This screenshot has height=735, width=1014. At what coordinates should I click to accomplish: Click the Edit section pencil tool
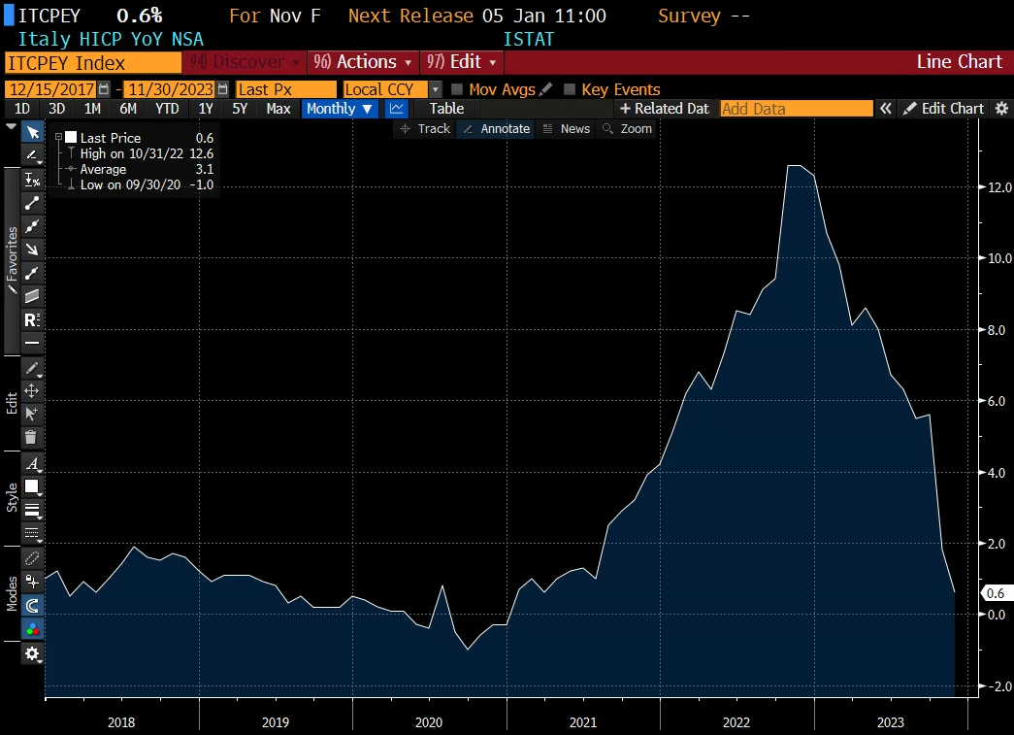32,367
